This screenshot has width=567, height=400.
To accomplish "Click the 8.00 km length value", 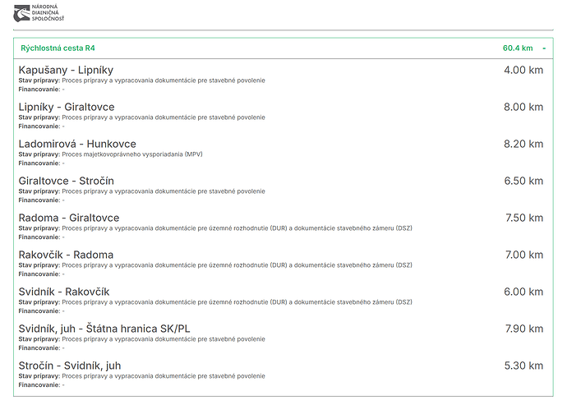I will (523, 107).
